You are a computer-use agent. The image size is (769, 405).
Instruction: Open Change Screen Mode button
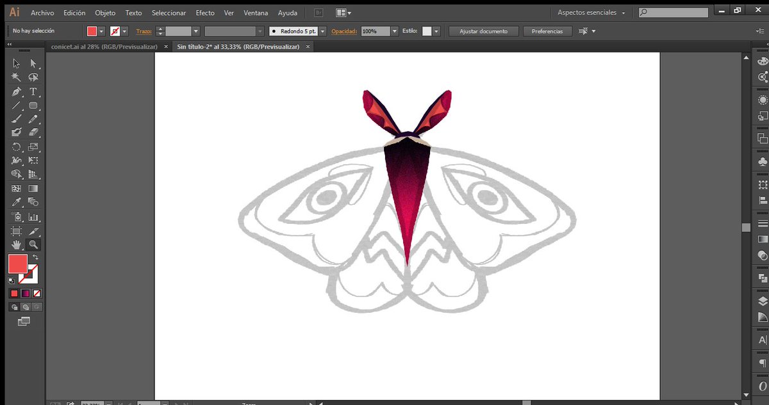coord(24,322)
